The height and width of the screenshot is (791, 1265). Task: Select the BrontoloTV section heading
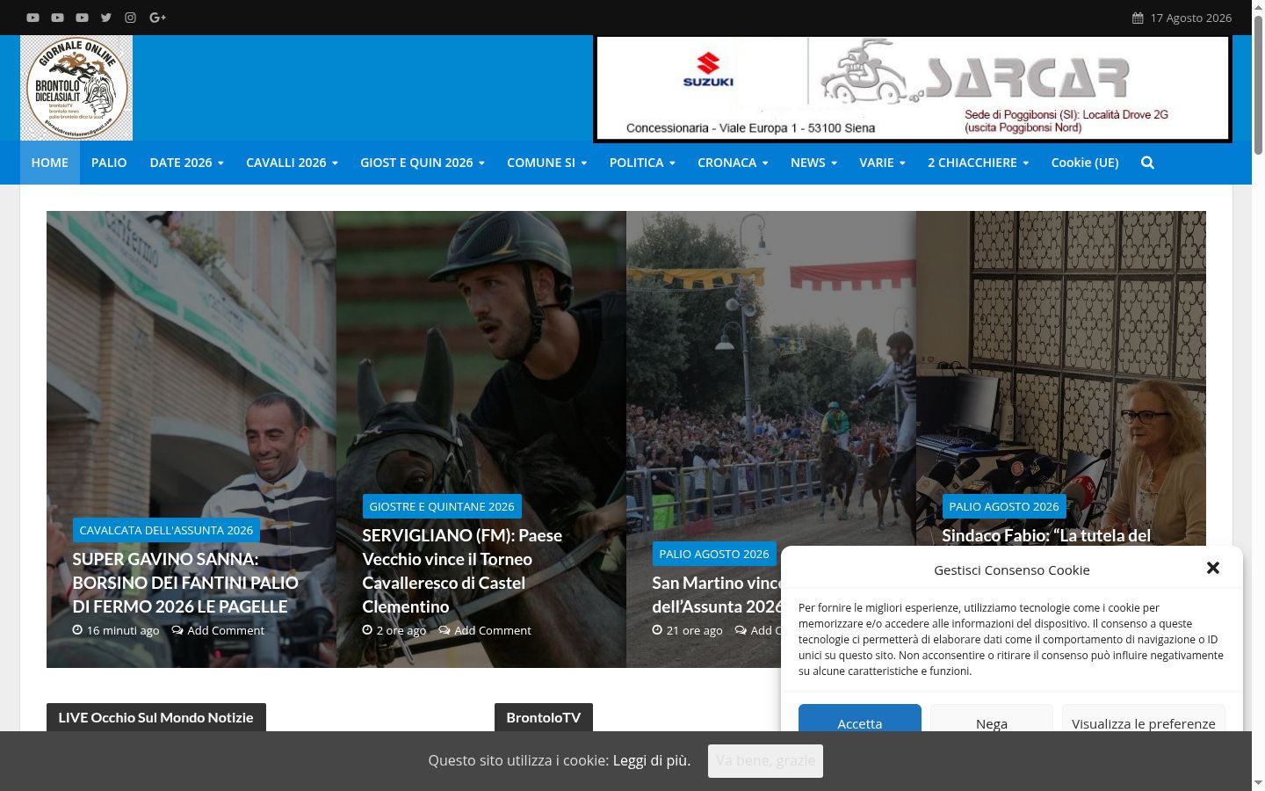[544, 717]
